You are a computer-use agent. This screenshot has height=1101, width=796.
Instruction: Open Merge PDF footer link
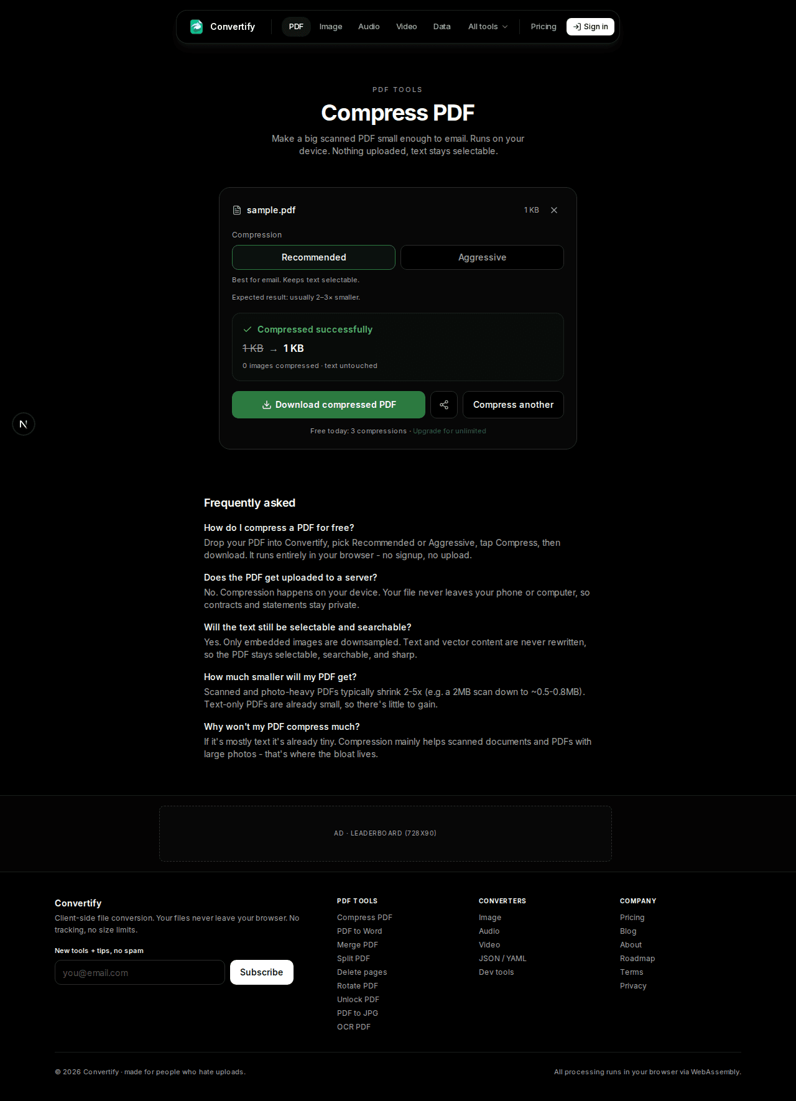[x=358, y=945]
